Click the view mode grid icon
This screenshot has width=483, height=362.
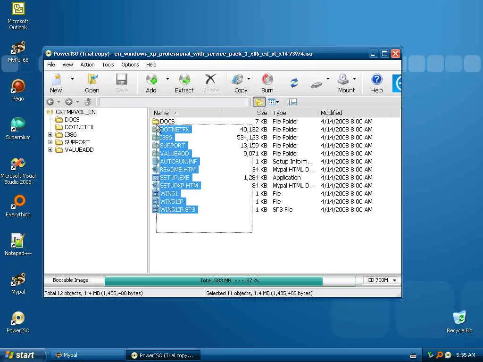(x=271, y=102)
